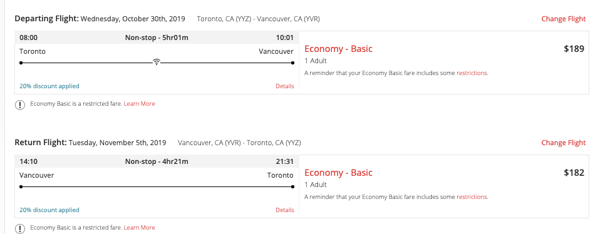Image resolution: width=598 pixels, height=234 pixels.
Task: Change the return flight
Action: [564, 143]
